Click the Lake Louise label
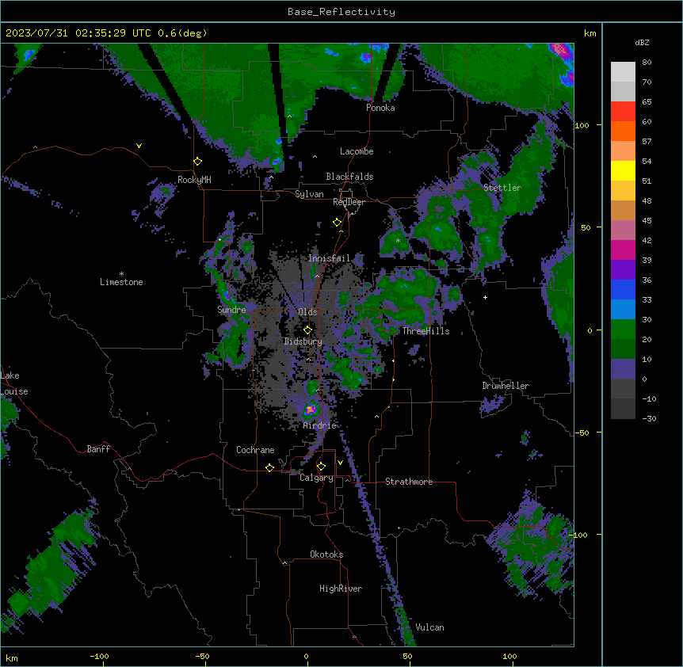 tap(14, 383)
